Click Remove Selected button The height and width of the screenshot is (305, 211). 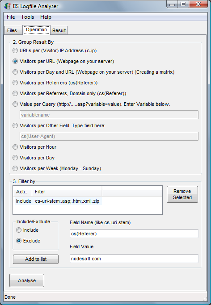coord(182,194)
